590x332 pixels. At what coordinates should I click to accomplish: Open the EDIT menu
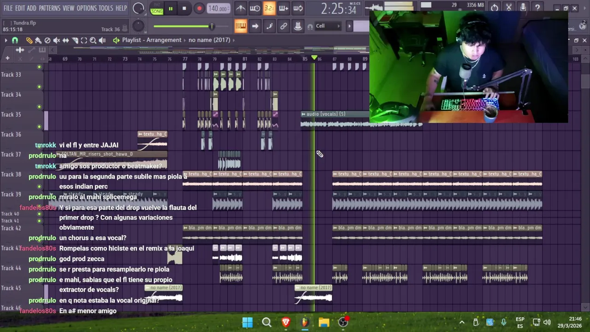(x=20, y=8)
